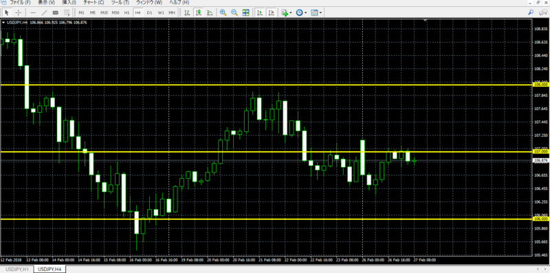Select the crosshair cursor tool
The width and height of the screenshot is (550, 273).
pyautogui.click(x=19, y=12)
